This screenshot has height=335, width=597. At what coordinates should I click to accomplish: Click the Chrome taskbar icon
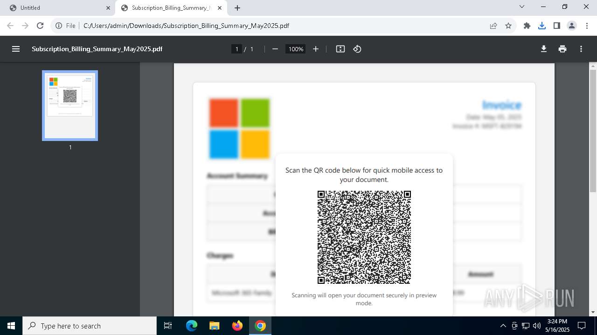pyautogui.click(x=260, y=326)
